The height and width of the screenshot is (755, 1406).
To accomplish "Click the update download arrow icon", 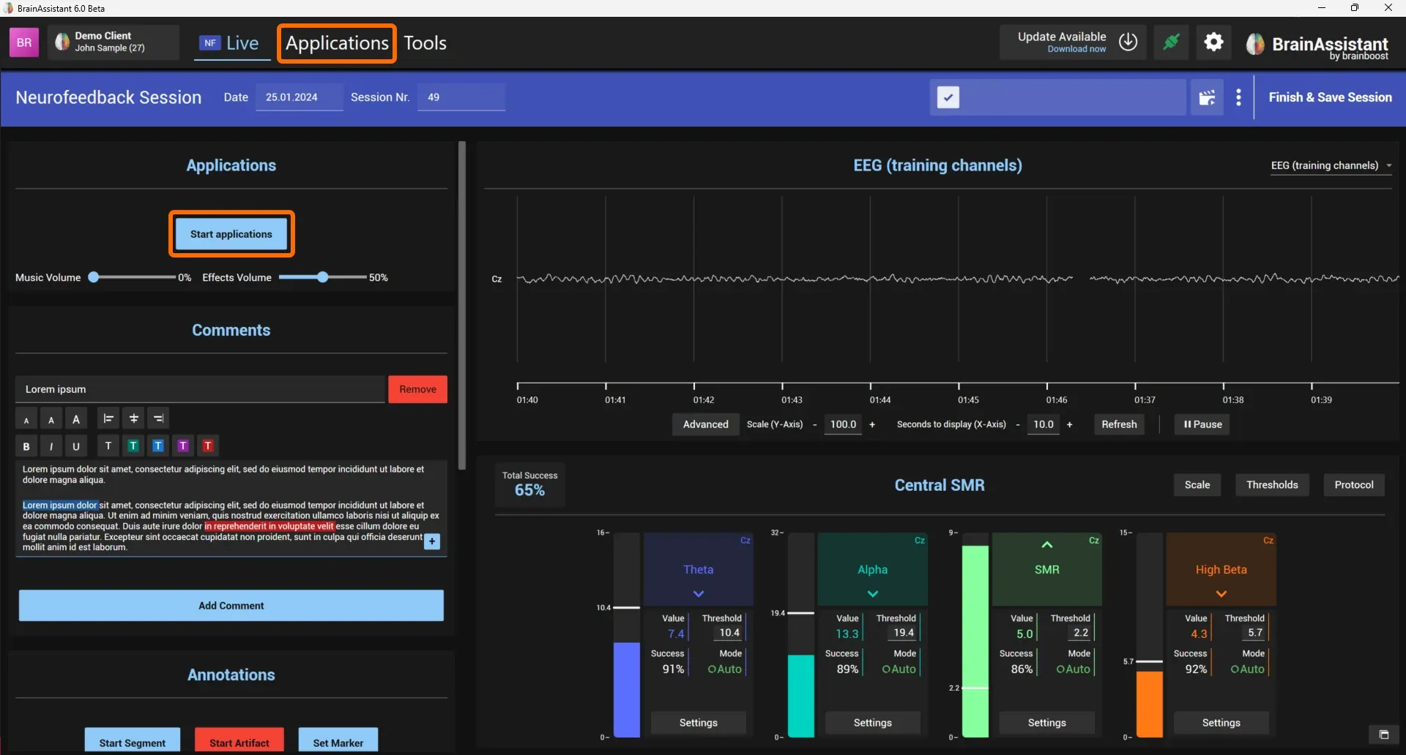I will (x=1128, y=42).
